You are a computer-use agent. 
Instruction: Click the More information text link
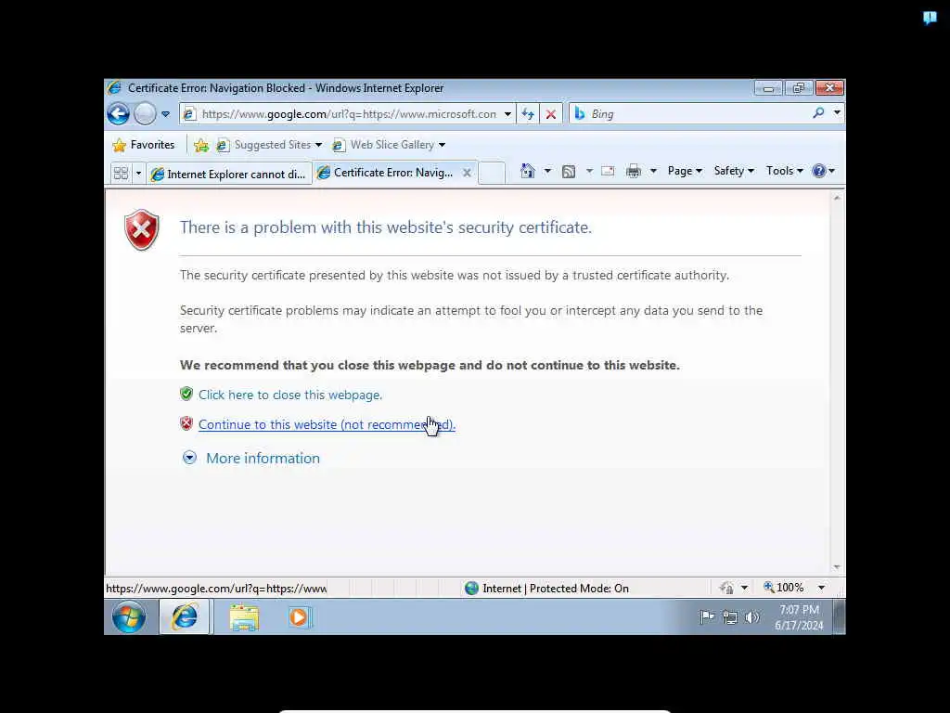(x=263, y=459)
